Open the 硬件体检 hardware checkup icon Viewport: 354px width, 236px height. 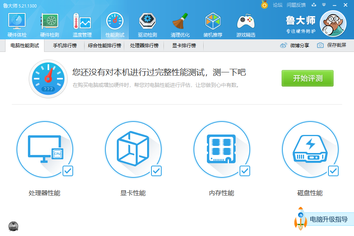(17, 24)
